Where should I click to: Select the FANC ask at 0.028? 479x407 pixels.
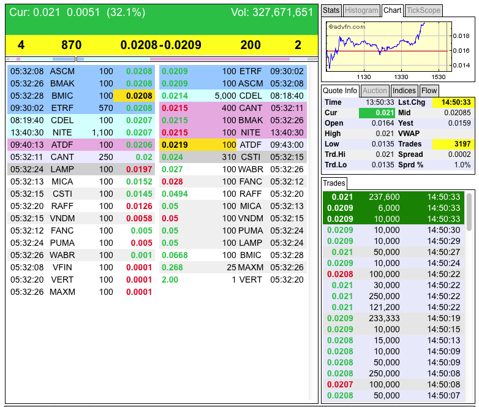(233, 181)
